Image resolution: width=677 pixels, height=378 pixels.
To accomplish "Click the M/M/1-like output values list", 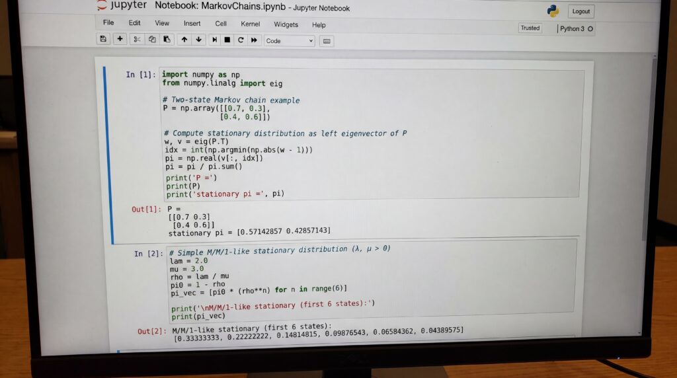I will coord(319,335).
